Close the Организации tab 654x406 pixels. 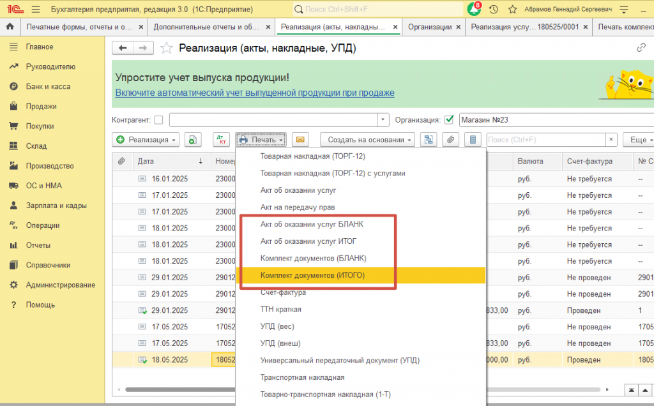click(x=459, y=27)
